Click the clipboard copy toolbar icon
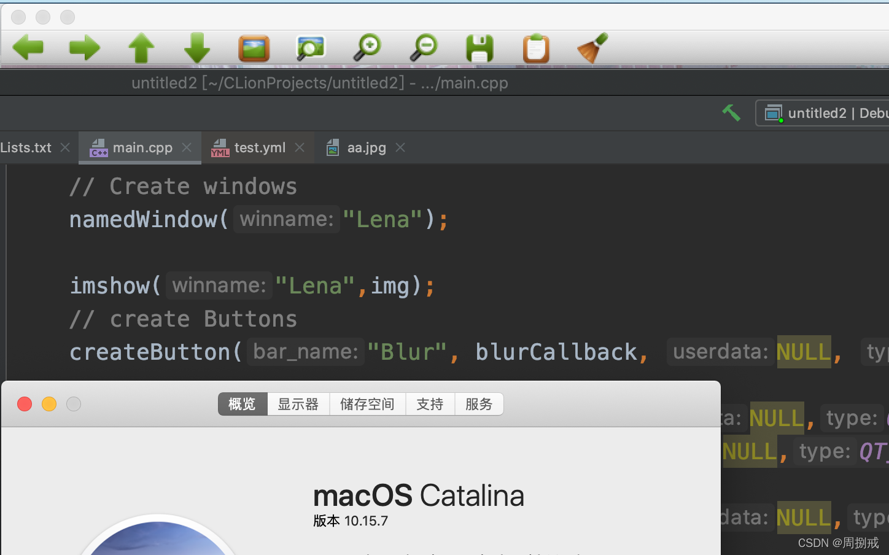The width and height of the screenshot is (889, 555). coord(536,49)
